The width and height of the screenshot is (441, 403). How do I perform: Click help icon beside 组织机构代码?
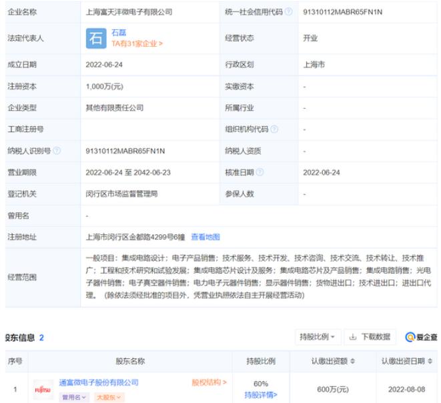click(x=274, y=129)
